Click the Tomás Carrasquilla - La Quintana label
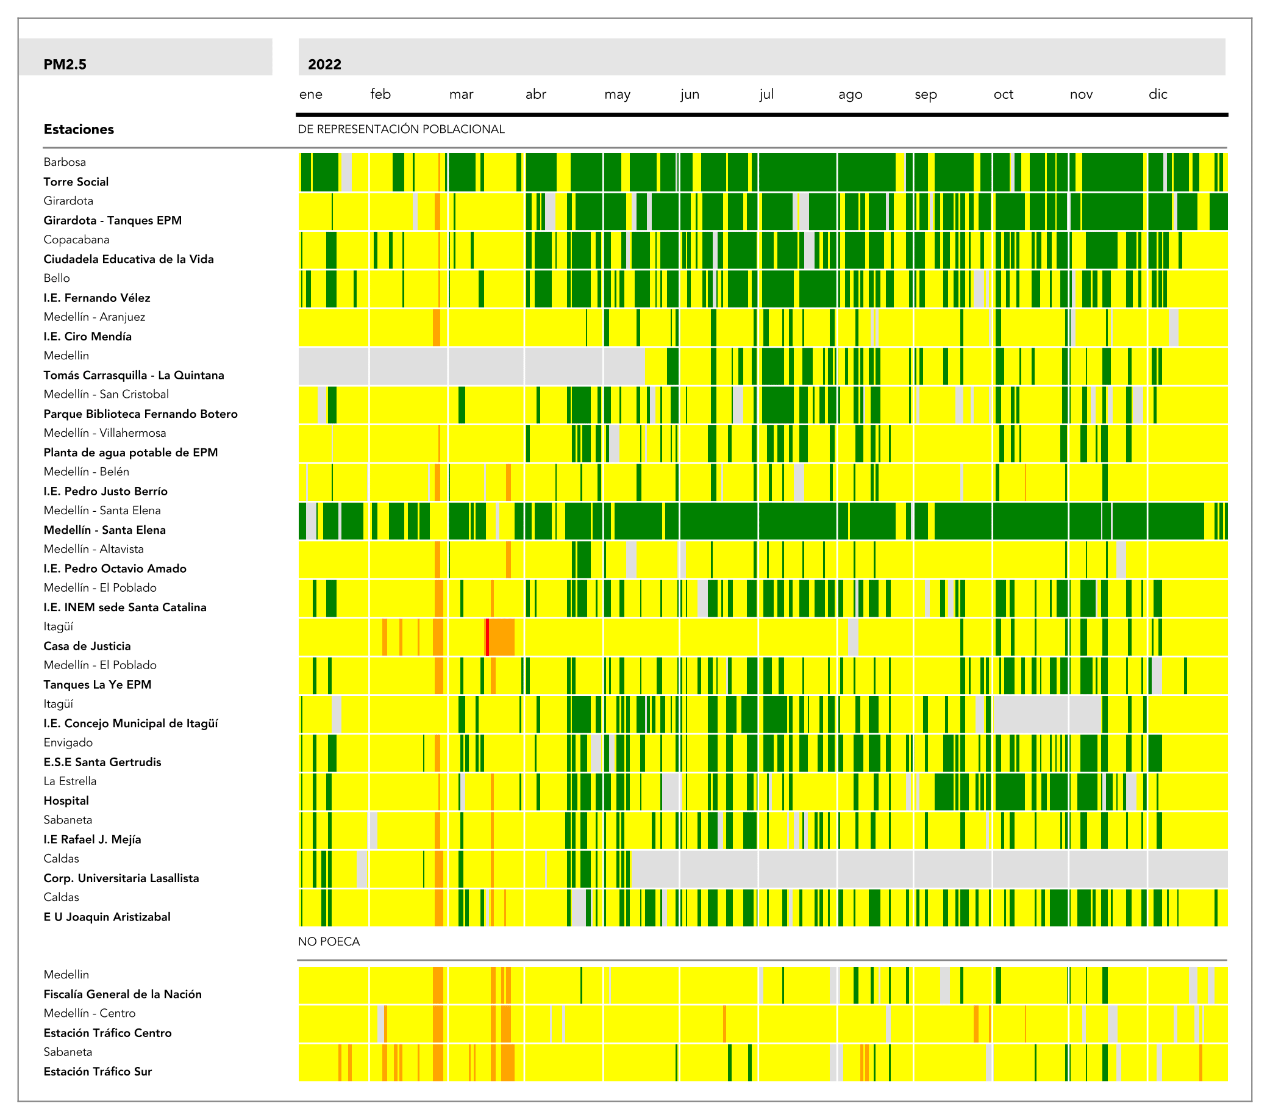The image size is (1270, 1120). (134, 375)
